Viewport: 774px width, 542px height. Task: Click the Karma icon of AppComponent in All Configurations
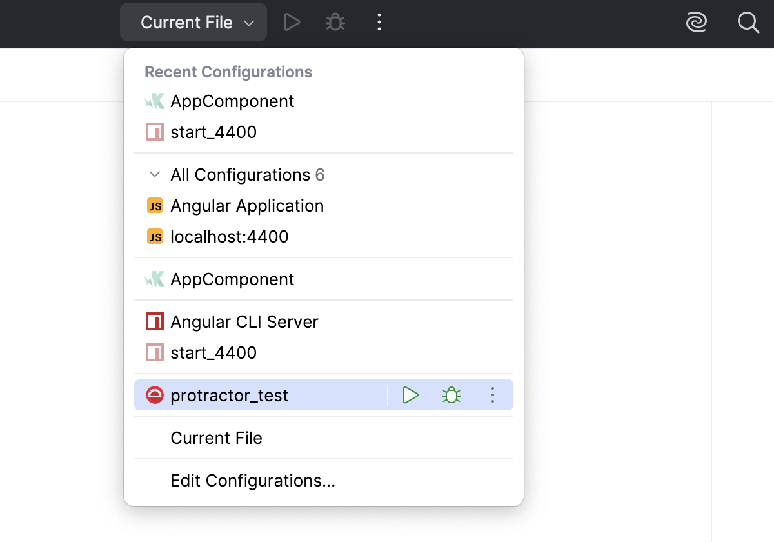click(x=155, y=279)
